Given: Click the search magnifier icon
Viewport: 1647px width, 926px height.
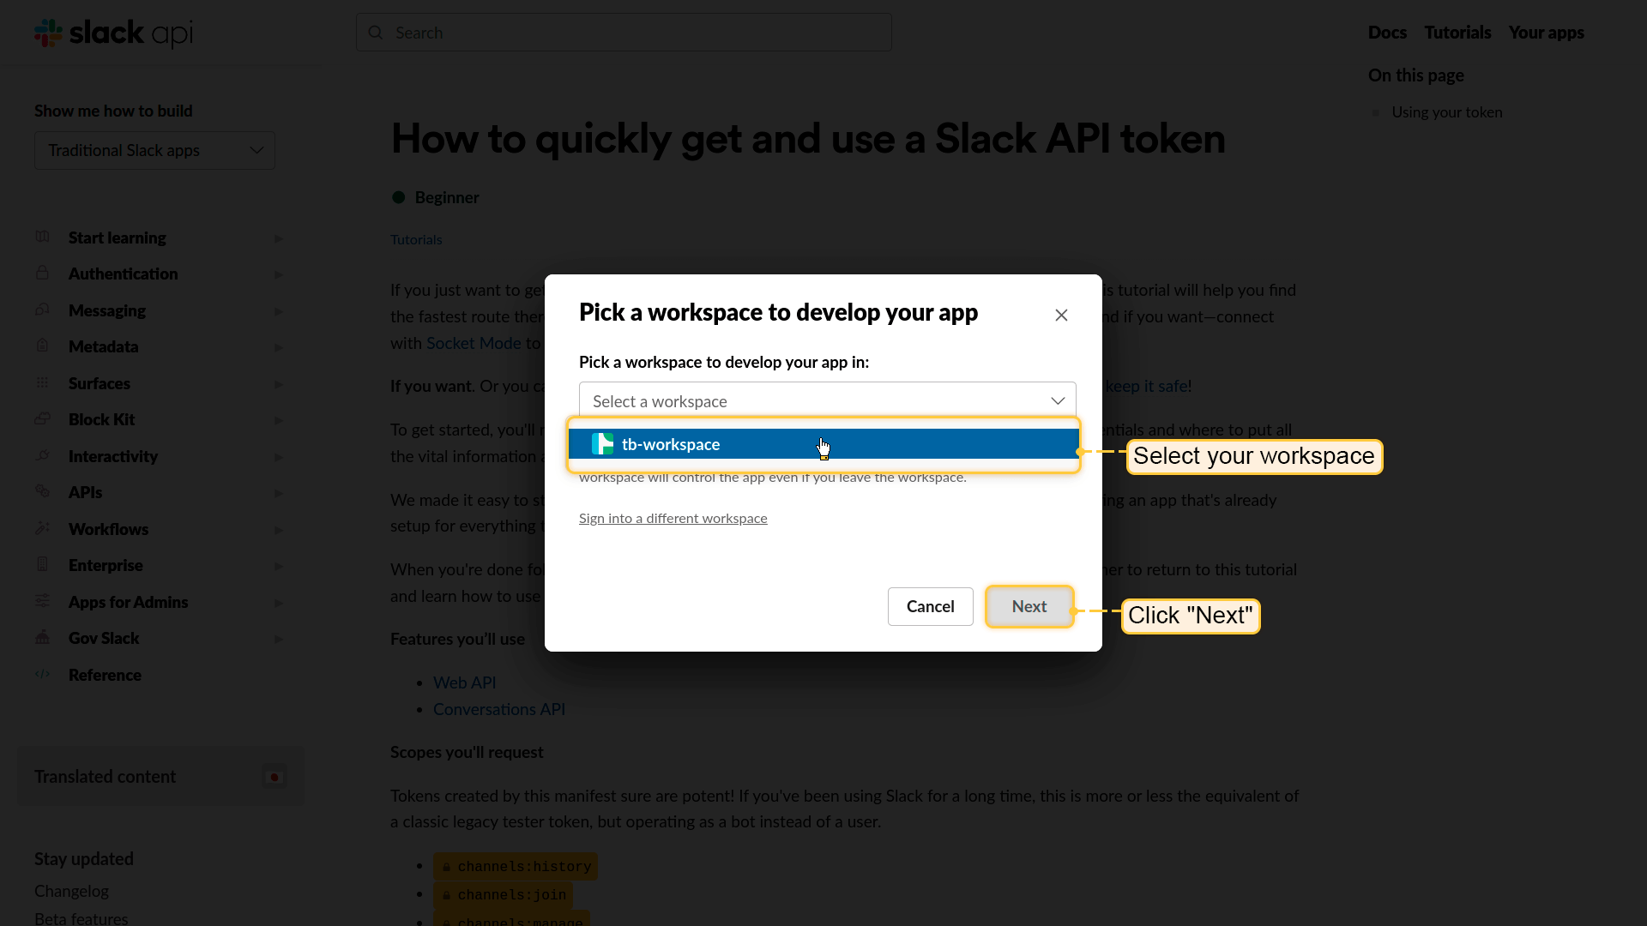Looking at the screenshot, I should tap(376, 33).
